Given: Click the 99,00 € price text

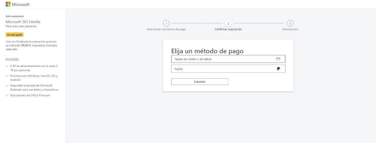Looking at the screenshot, I should [x=26, y=45].
